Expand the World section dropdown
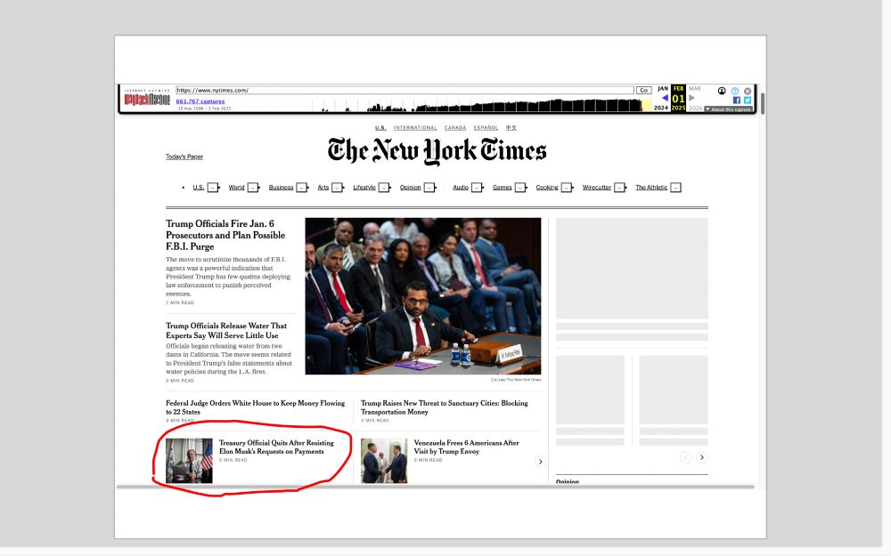Screen dimensions: 891x556 pos(253,188)
